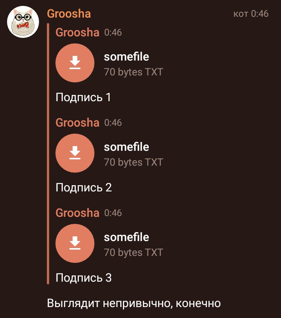Click the caption Подпись 3

click(84, 278)
